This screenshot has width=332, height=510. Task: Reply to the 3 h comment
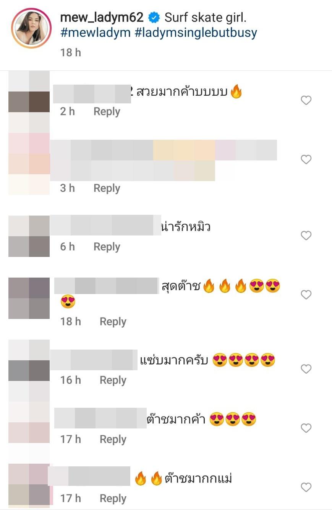click(107, 188)
